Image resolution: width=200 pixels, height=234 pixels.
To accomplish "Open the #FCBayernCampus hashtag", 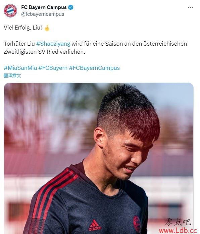I will [94, 68].
